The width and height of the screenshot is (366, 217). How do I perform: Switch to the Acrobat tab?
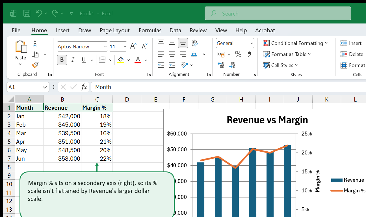coord(265,30)
